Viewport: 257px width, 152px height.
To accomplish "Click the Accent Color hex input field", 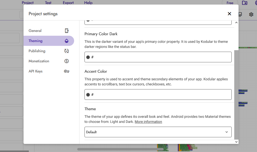I will click(x=159, y=94).
